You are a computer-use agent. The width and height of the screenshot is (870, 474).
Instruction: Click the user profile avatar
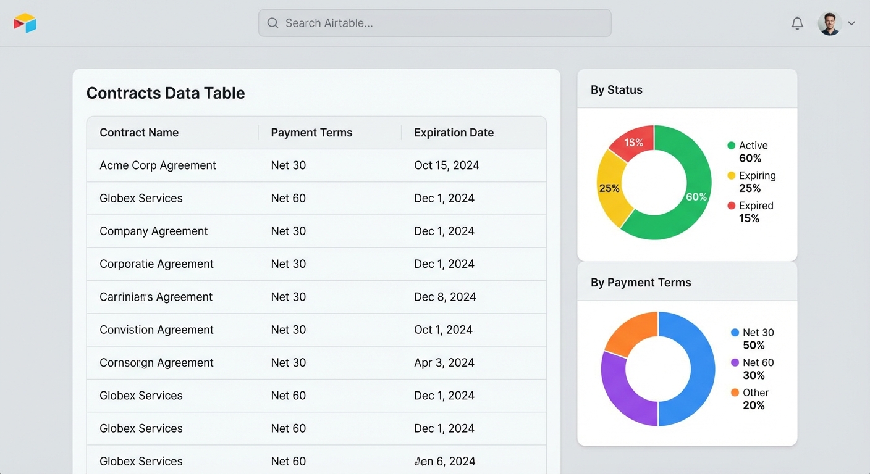point(829,23)
